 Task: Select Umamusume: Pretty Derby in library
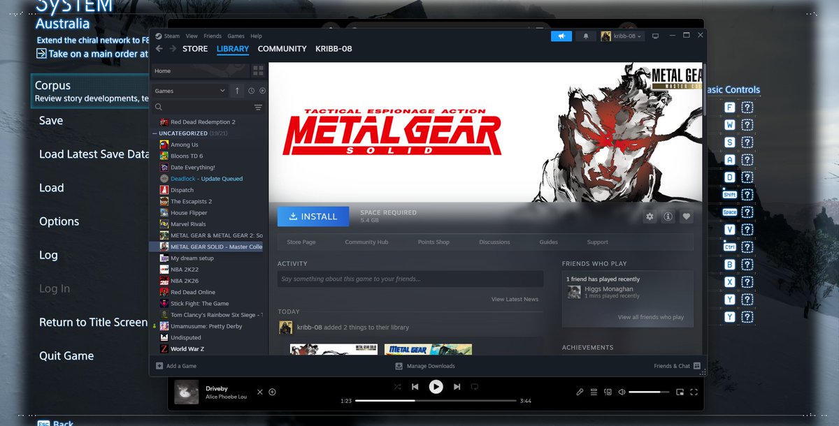(x=206, y=326)
